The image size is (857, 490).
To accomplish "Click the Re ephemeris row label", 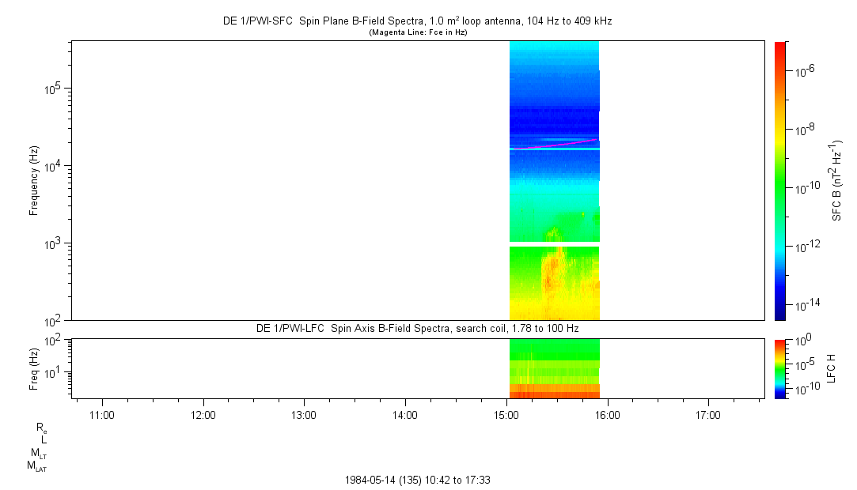I will [41, 427].
